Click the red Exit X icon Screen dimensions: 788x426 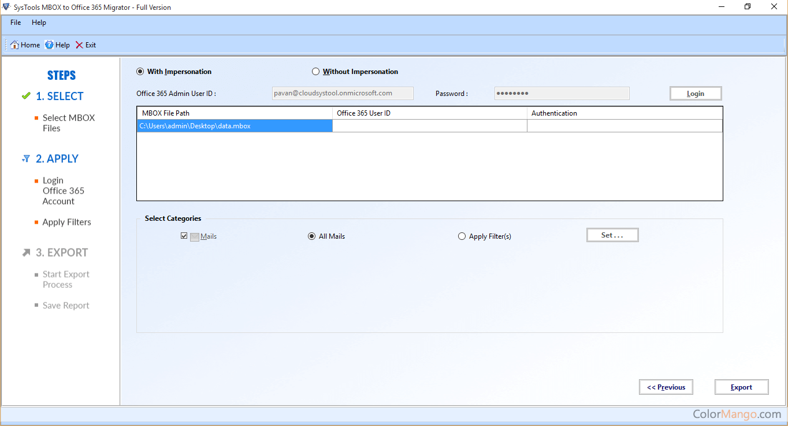80,45
